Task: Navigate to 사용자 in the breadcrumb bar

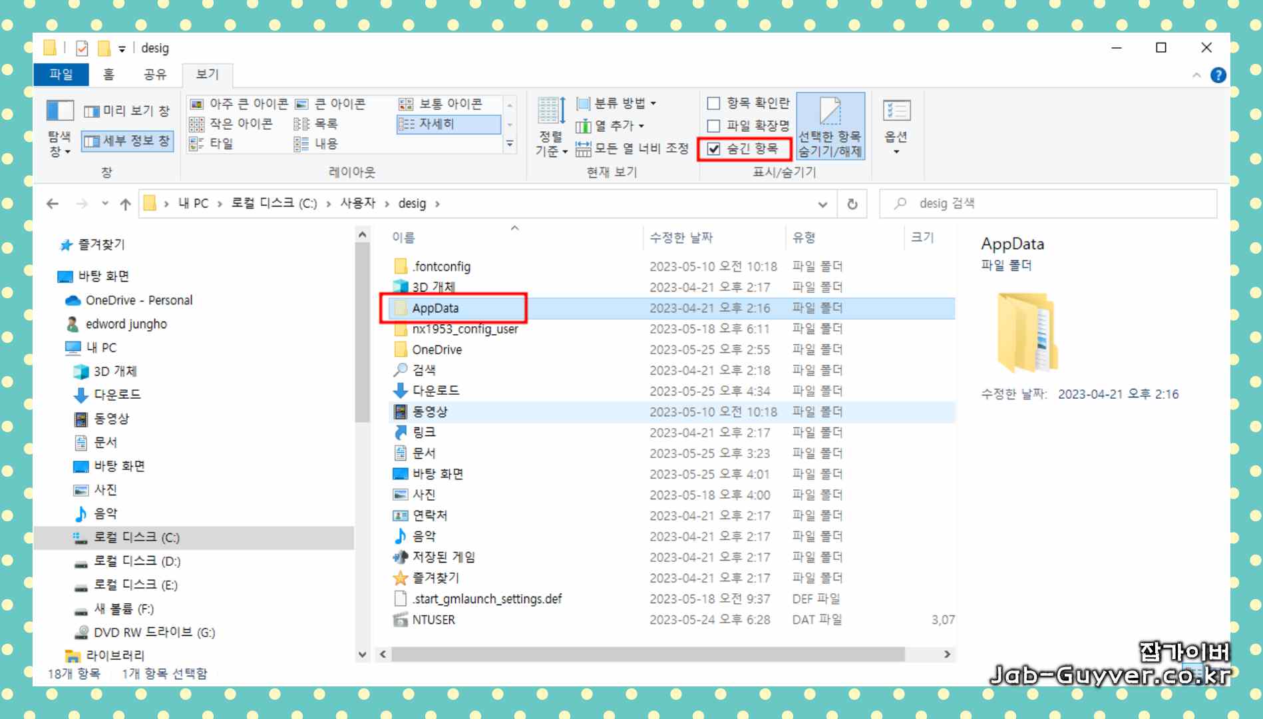Action: click(x=357, y=203)
